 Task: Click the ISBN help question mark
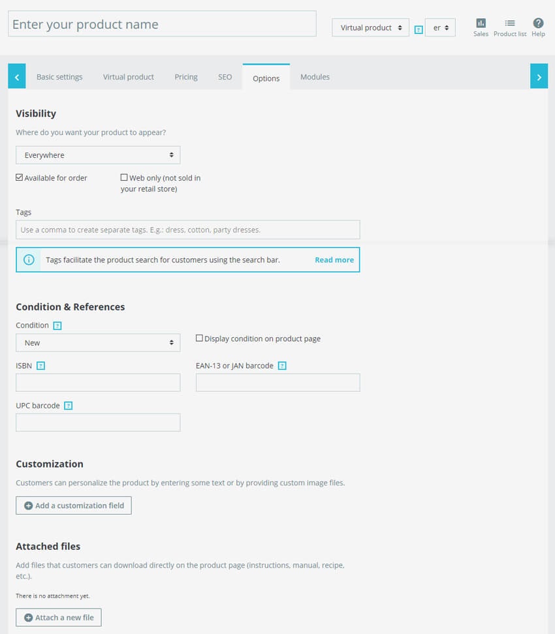click(x=41, y=366)
